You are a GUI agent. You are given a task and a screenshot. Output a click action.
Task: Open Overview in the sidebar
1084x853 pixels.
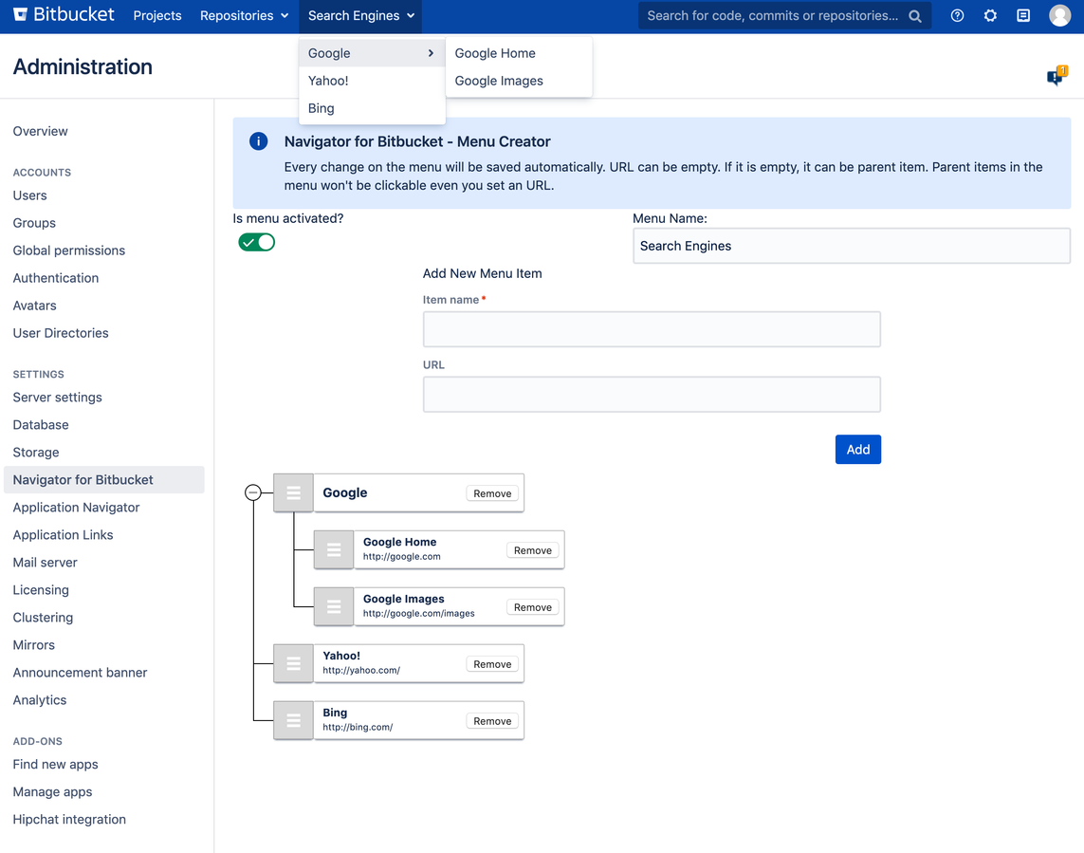(40, 132)
